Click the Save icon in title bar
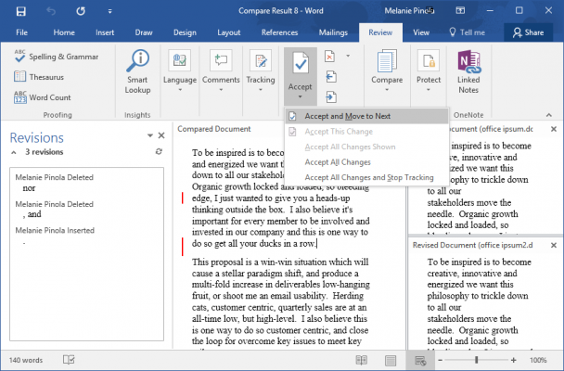This screenshot has width=564, height=371. pos(20,11)
